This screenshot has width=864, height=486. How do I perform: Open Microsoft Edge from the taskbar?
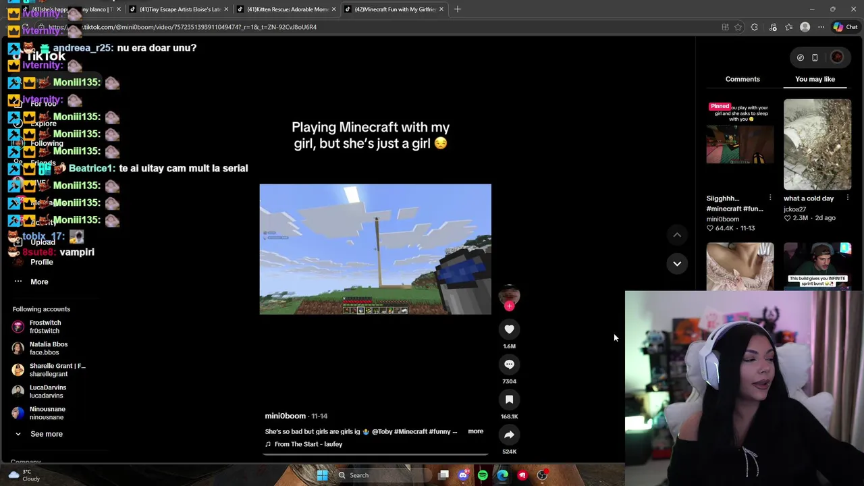(502, 475)
